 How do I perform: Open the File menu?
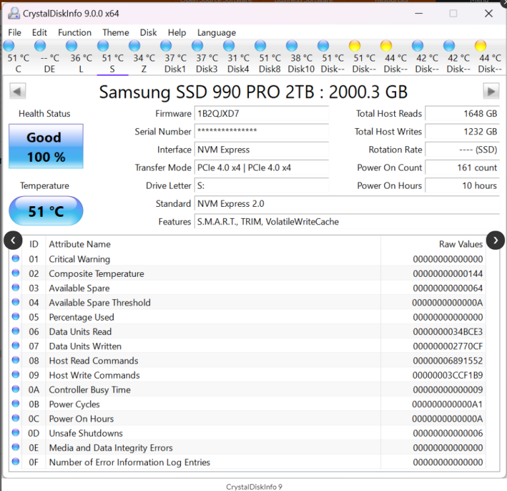[15, 32]
